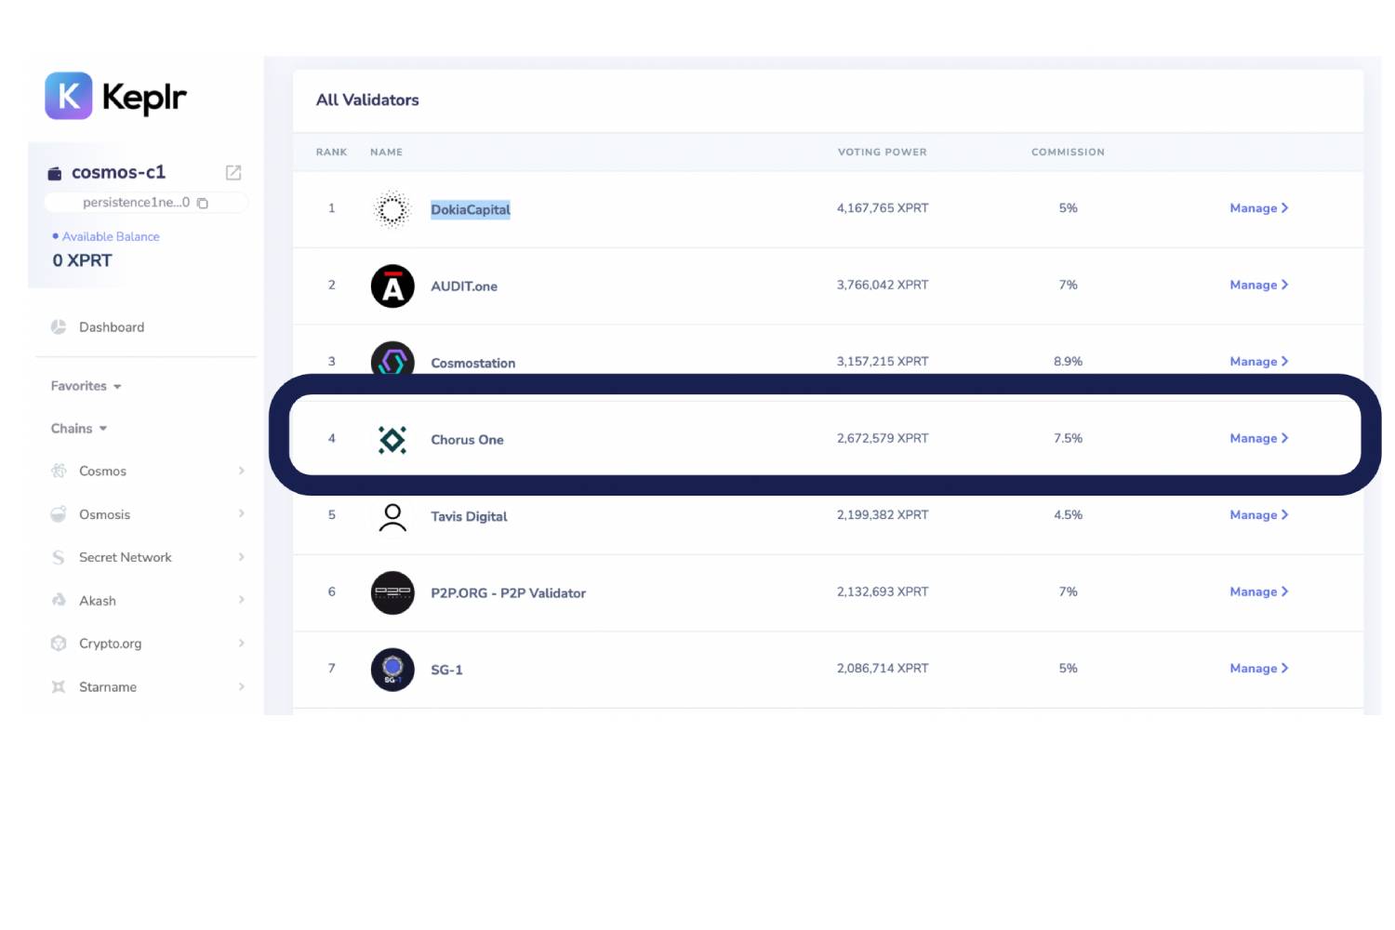Click the Chorus One validator name

coord(467,440)
